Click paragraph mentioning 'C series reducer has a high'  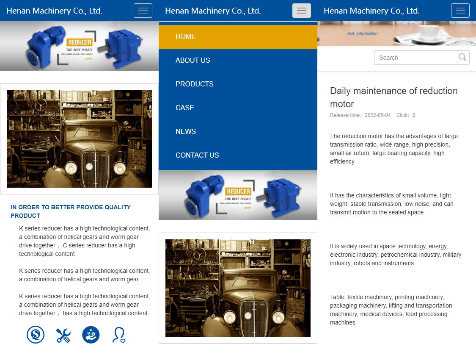click(85, 241)
